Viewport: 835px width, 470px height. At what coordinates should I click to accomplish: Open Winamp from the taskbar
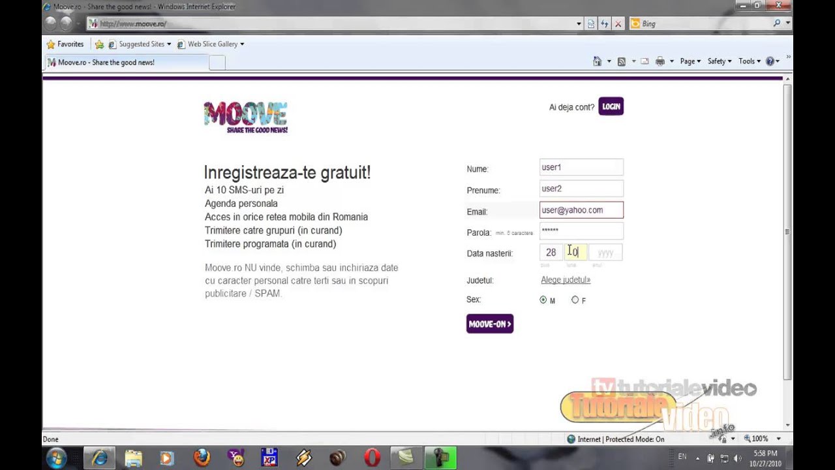pyautogui.click(x=303, y=458)
